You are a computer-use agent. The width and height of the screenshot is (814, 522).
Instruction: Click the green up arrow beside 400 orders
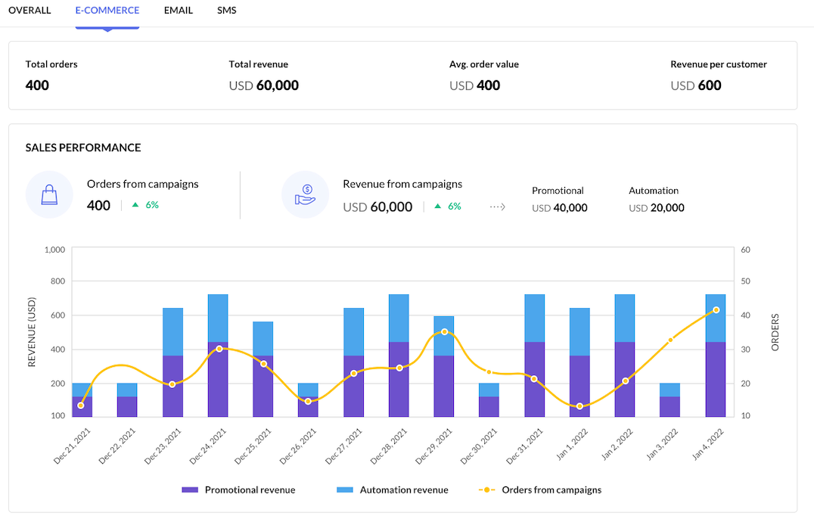pyautogui.click(x=135, y=205)
